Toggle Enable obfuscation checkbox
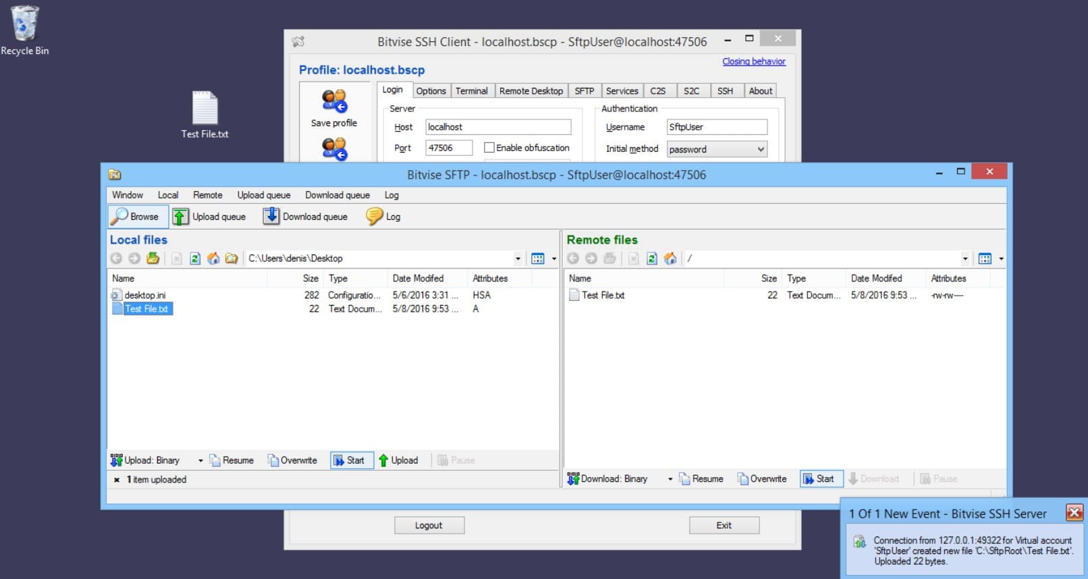This screenshot has width=1088, height=579. (489, 148)
